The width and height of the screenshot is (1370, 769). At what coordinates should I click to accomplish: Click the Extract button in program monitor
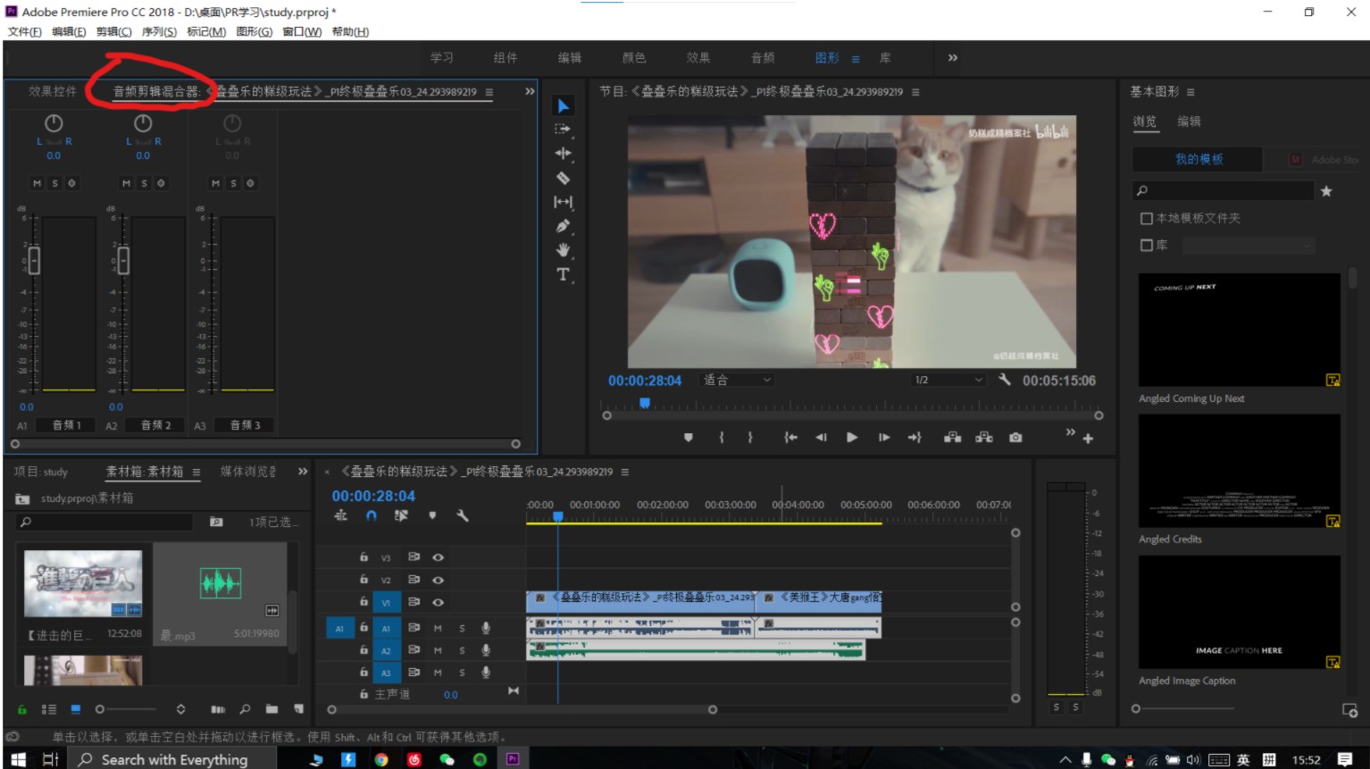pyautogui.click(x=984, y=438)
